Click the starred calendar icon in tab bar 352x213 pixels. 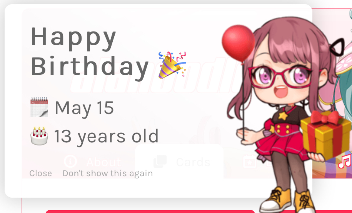250,161
